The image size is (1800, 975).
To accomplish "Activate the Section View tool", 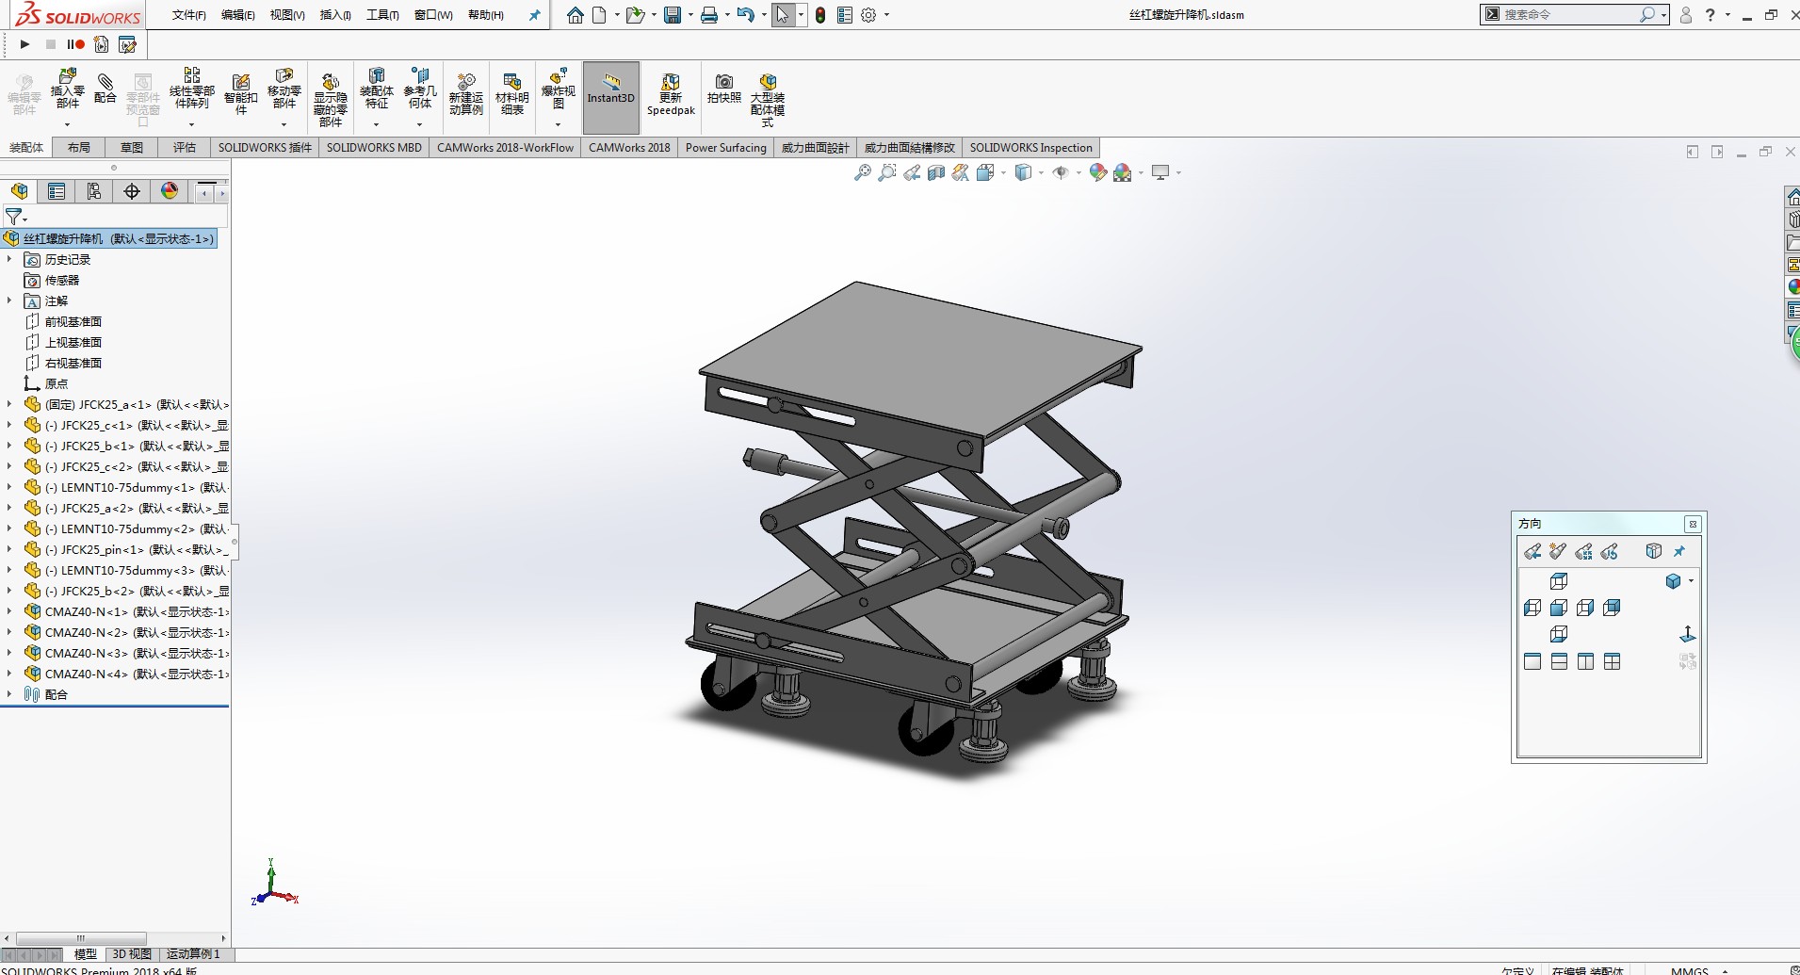I will [x=935, y=172].
